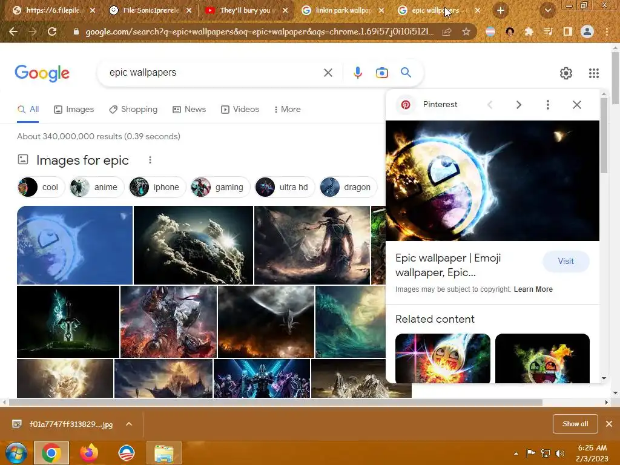Click the Visit button
The image size is (620, 465).
click(566, 262)
